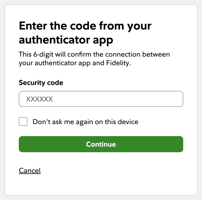The height and width of the screenshot is (200, 202).
Task: Abort verification via the Cancel link
Action: coord(30,171)
